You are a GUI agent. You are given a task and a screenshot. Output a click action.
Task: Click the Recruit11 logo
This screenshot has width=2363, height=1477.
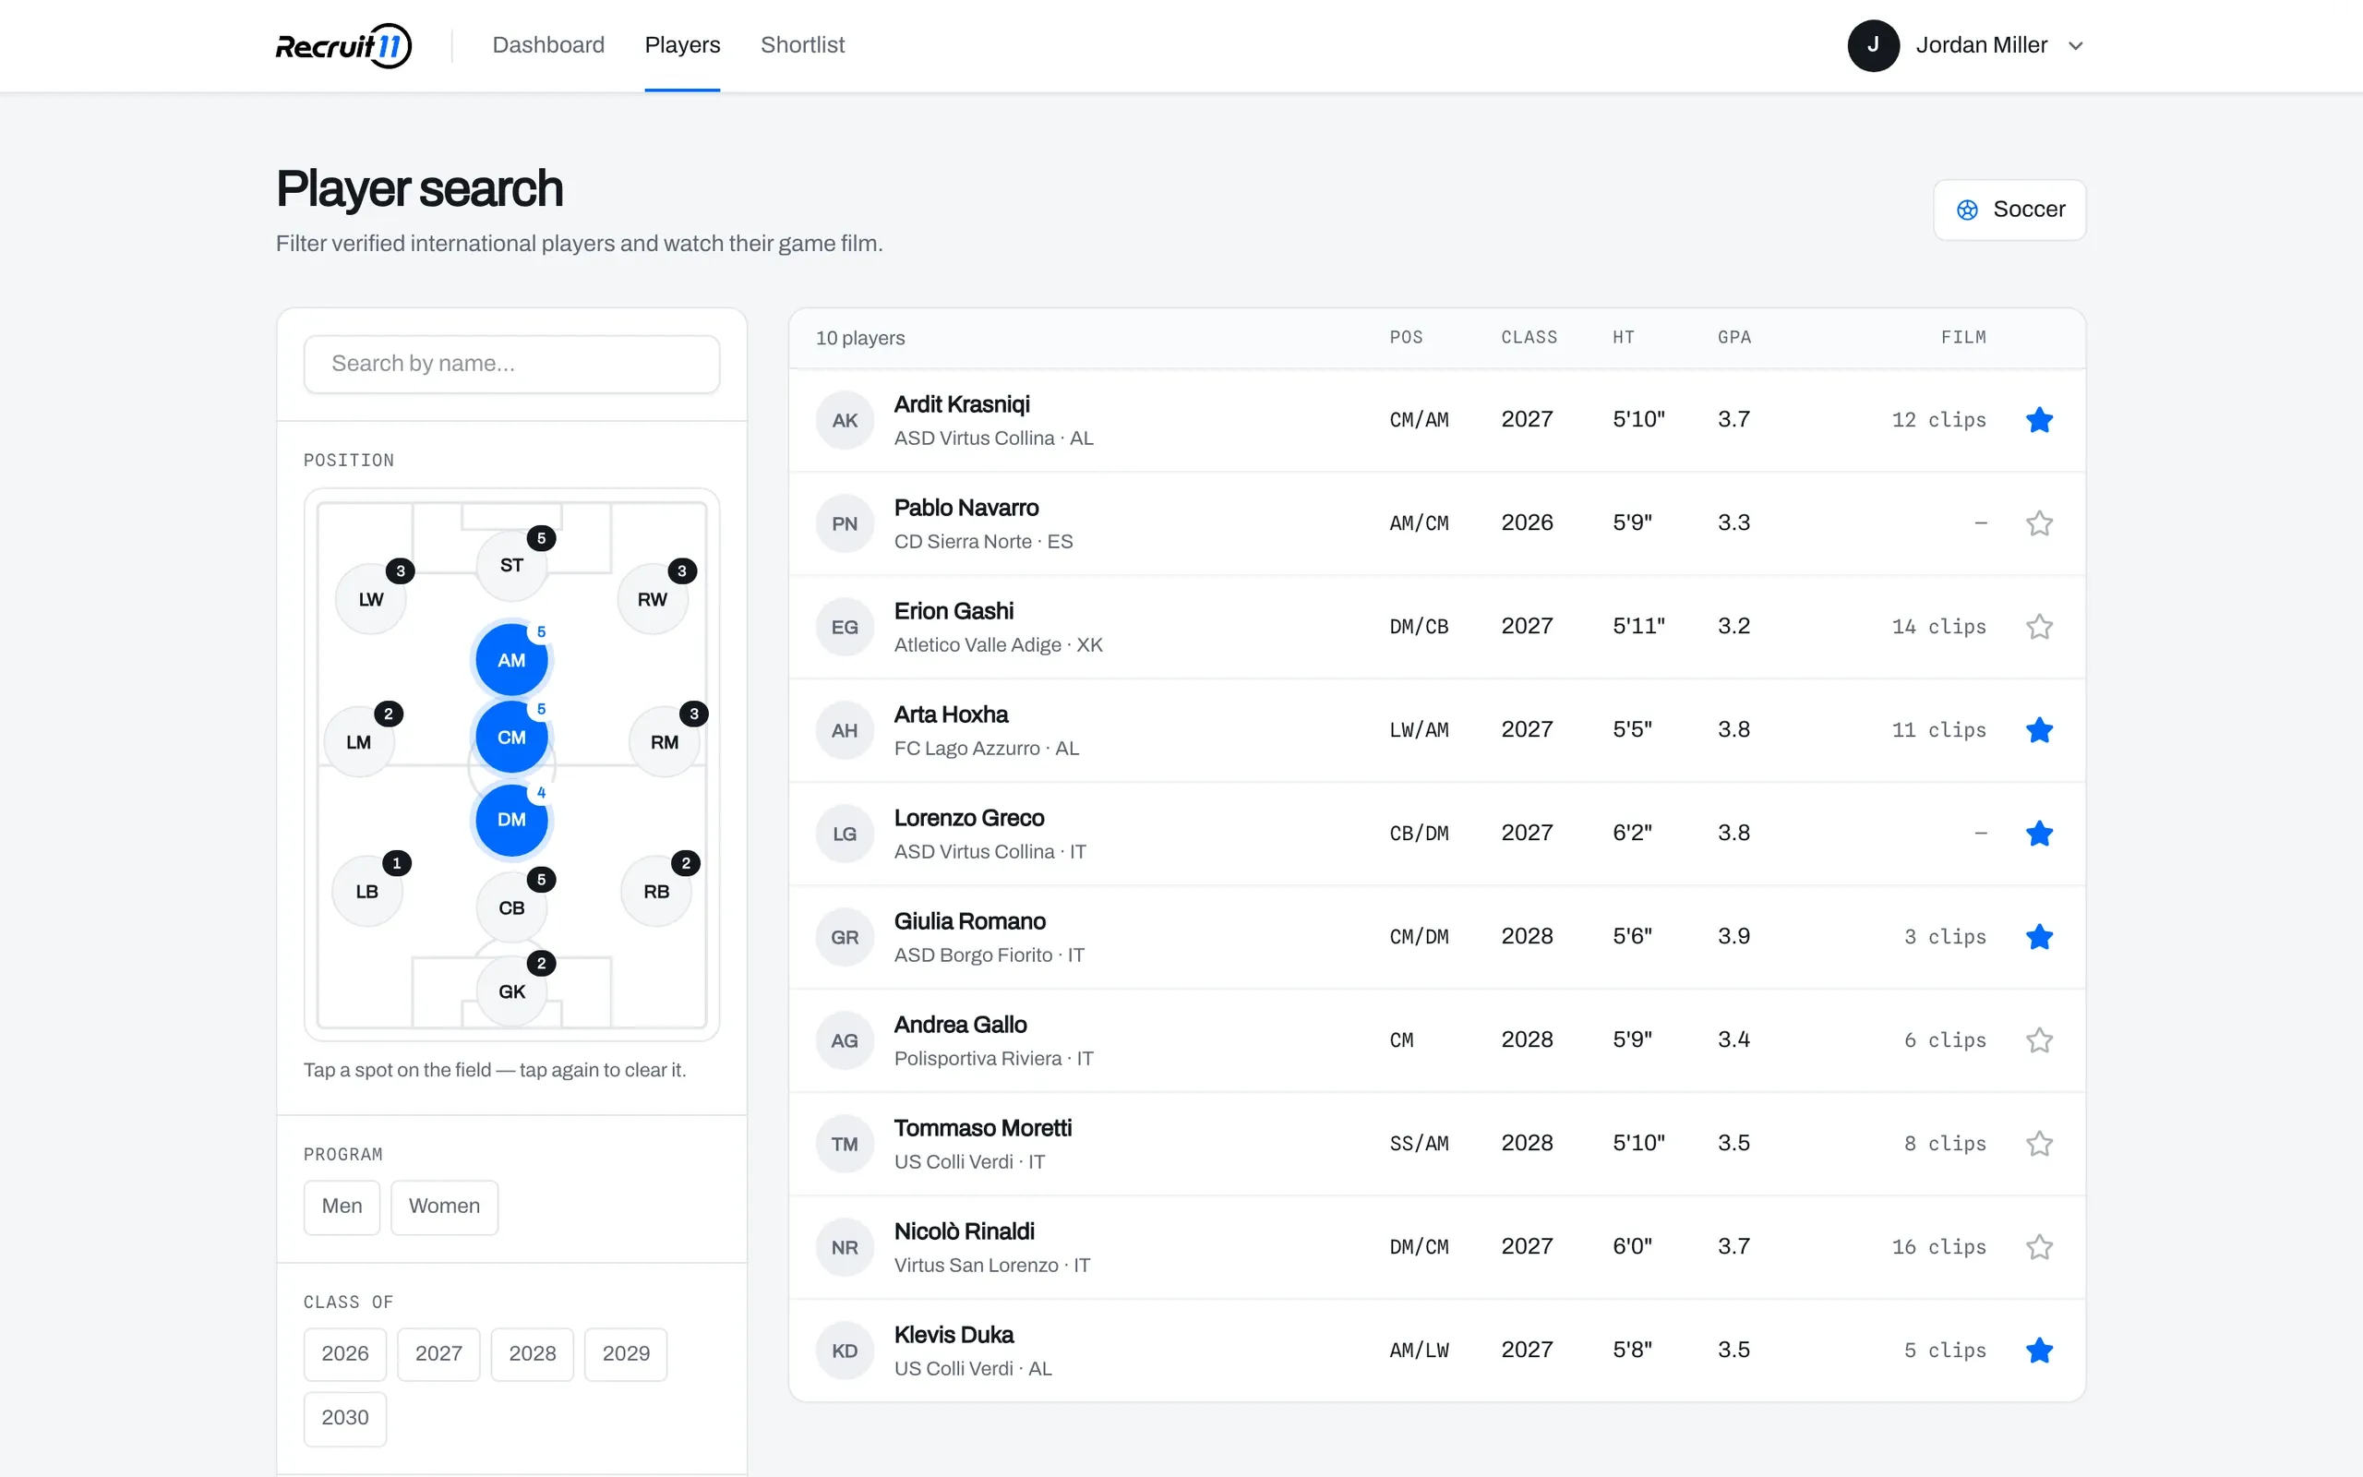(x=343, y=46)
